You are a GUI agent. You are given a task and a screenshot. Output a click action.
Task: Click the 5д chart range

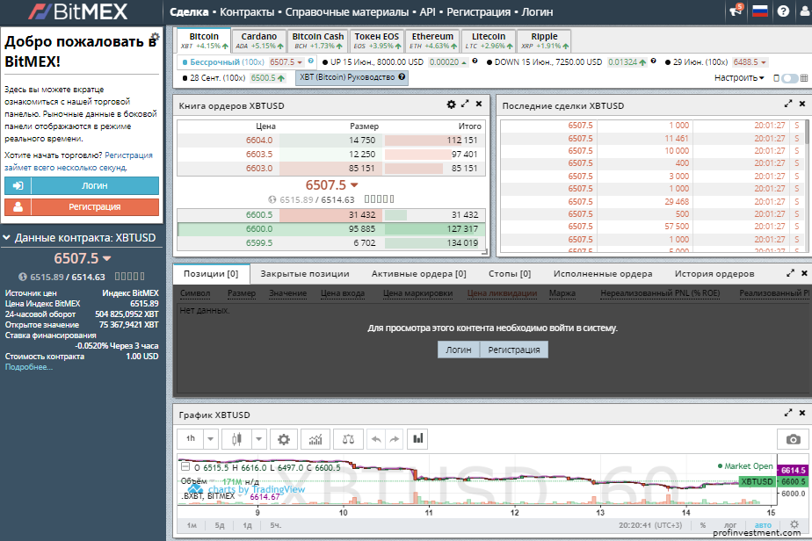(x=220, y=525)
